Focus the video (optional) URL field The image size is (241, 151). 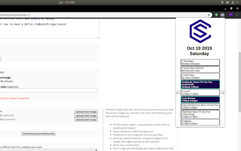[x=49, y=91]
